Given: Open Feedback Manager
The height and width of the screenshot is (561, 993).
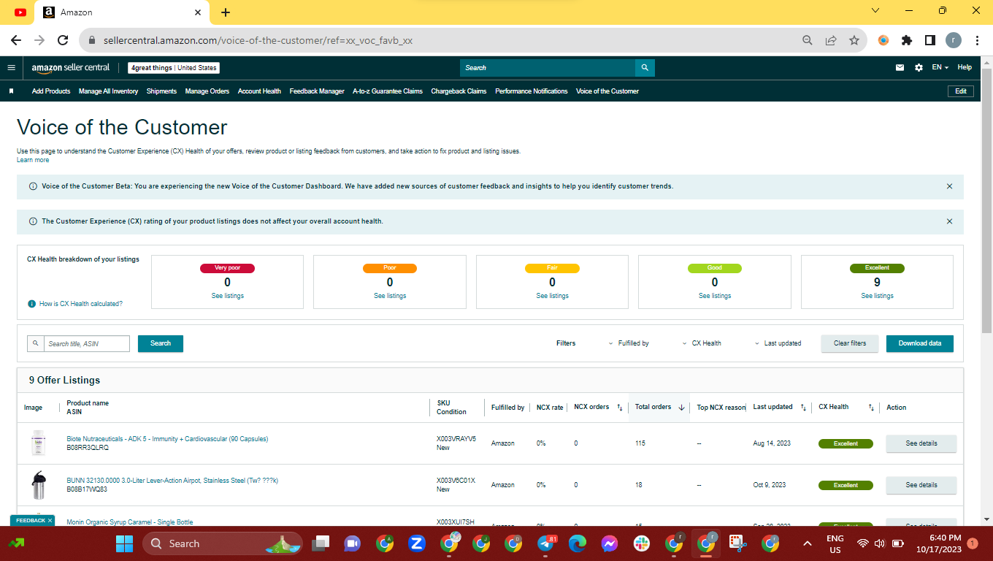Looking at the screenshot, I should (x=317, y=91).
